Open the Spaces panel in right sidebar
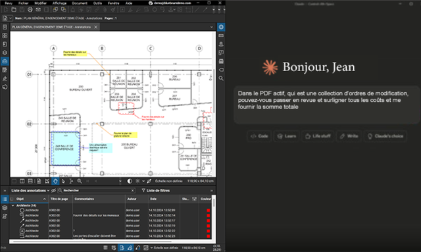Image resolution: width=421 pixels, height=252 pixels. click(x=221, y=53)
